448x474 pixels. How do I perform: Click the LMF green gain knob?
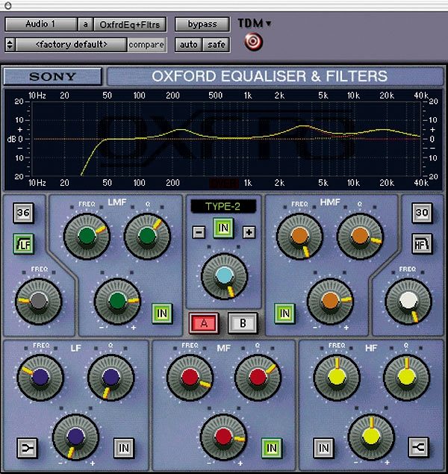tap(117, 301)
